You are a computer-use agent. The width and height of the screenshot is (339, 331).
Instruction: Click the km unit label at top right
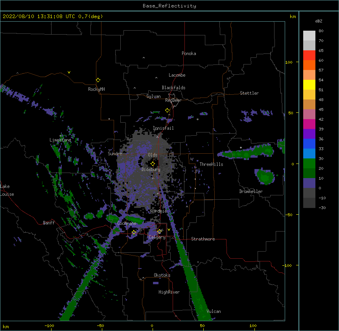(293, 17)
